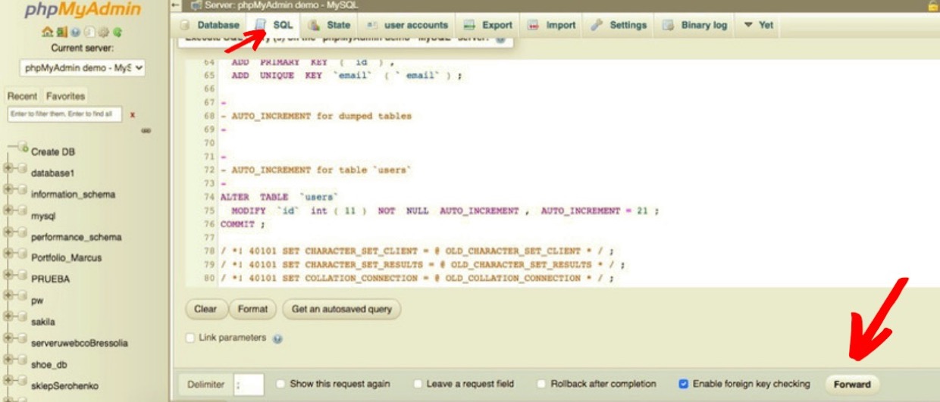Click the SQL tab page icon
The image size is (940, 402).
click(x=261, y=25)
